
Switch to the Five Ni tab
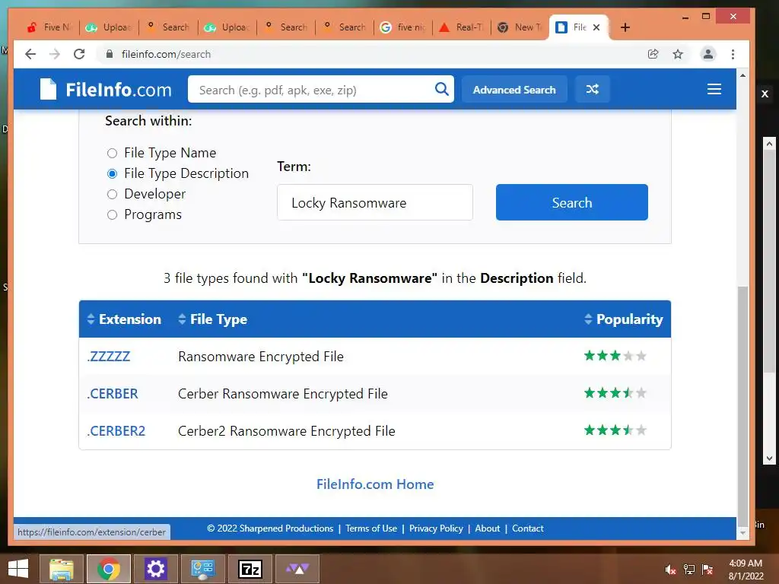(x=49, y=27)
